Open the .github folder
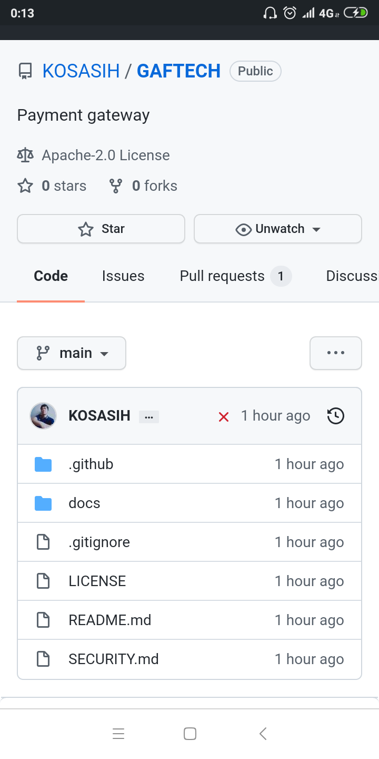The image size is (379, 759). point(91,464)
